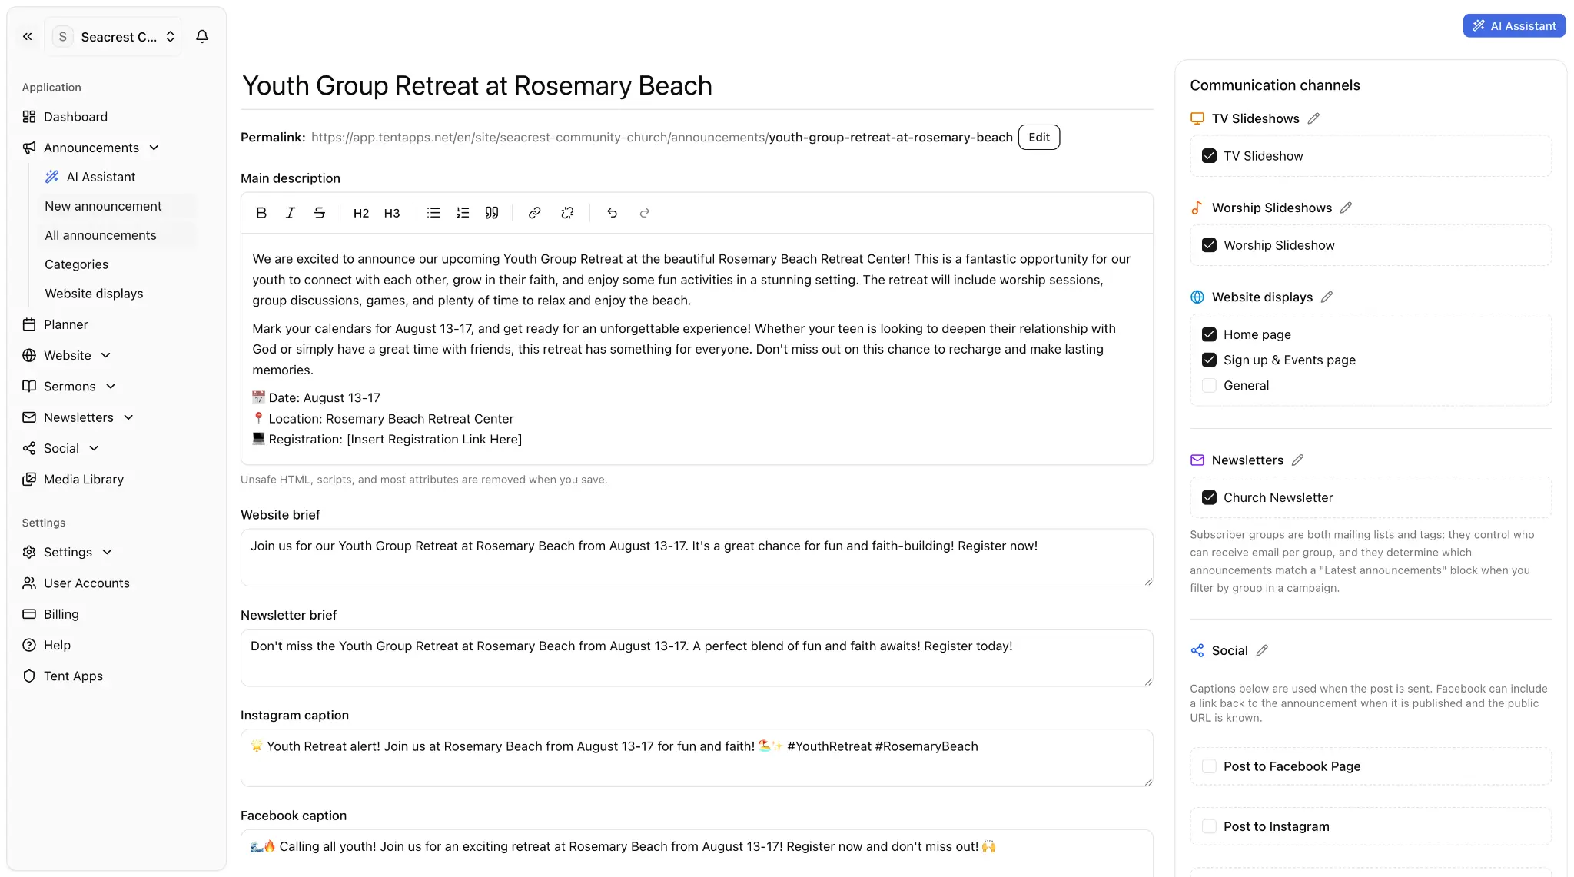Image resolution: width=1574 pixels, height=877 pixels.
Task: Edit Worship Slideshows with pencil icon
Action: [x=1346, y=208]
